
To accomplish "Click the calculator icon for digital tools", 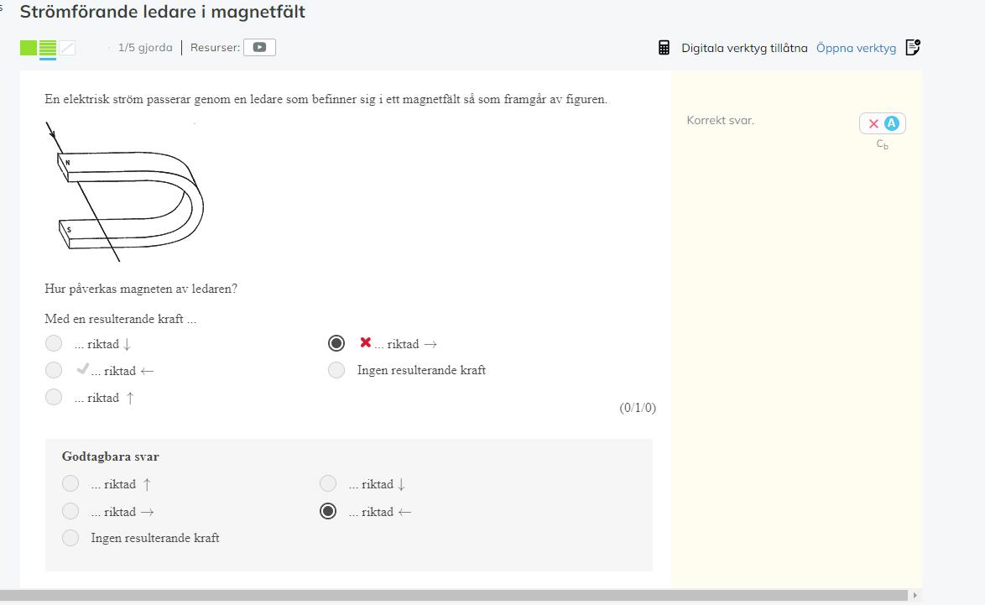I will (x=664, y=48).
